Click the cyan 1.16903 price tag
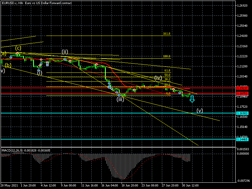252x189 pixels. (x=243, y=113)
